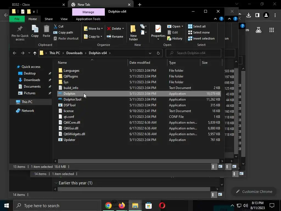Select the Languages folder
The image size is (281, 211).
[x=139, y=71]
